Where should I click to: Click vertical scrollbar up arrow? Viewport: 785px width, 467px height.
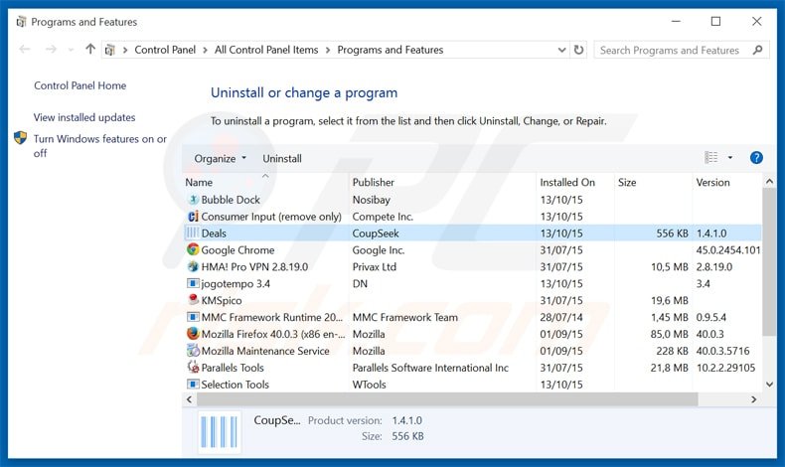coord(769,181)
